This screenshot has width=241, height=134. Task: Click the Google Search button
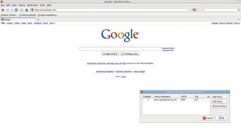click(110, 54)
